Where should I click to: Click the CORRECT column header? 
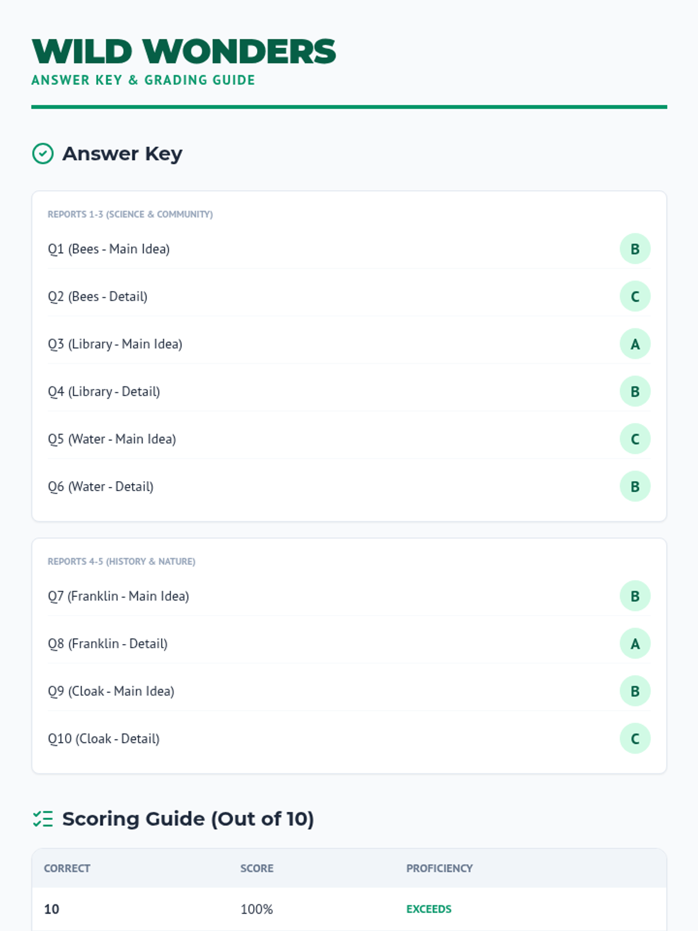pos(67,868)
